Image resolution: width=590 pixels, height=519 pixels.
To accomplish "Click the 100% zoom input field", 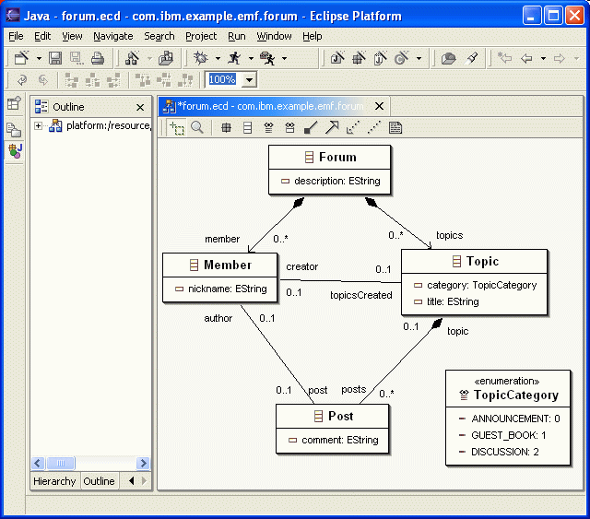I will click(222, 79).
